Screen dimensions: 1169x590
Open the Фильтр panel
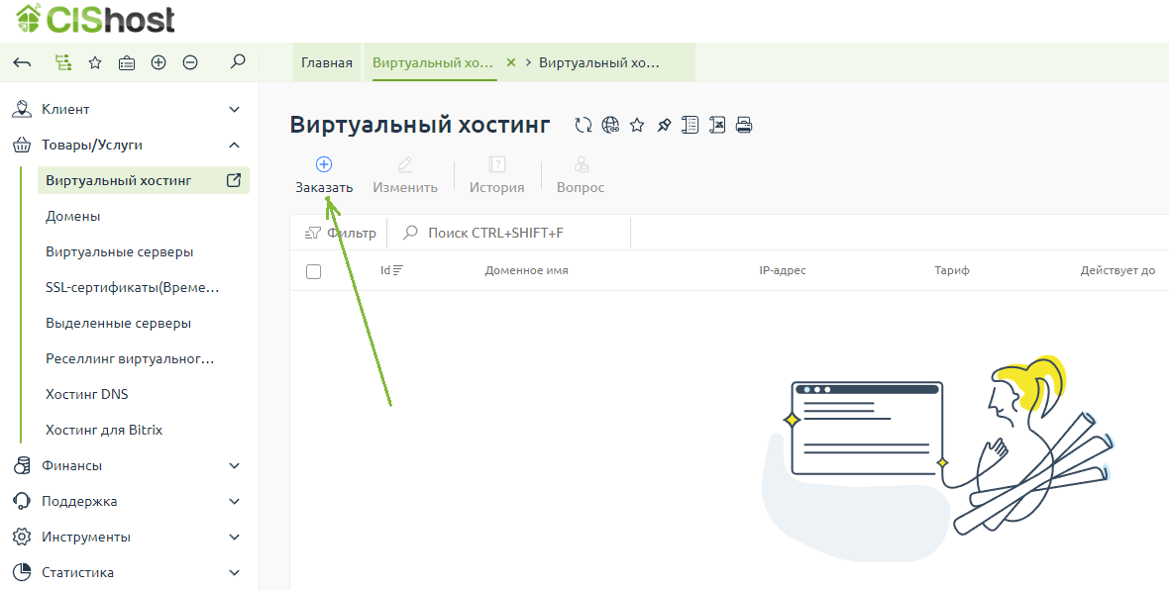[340, 233]
